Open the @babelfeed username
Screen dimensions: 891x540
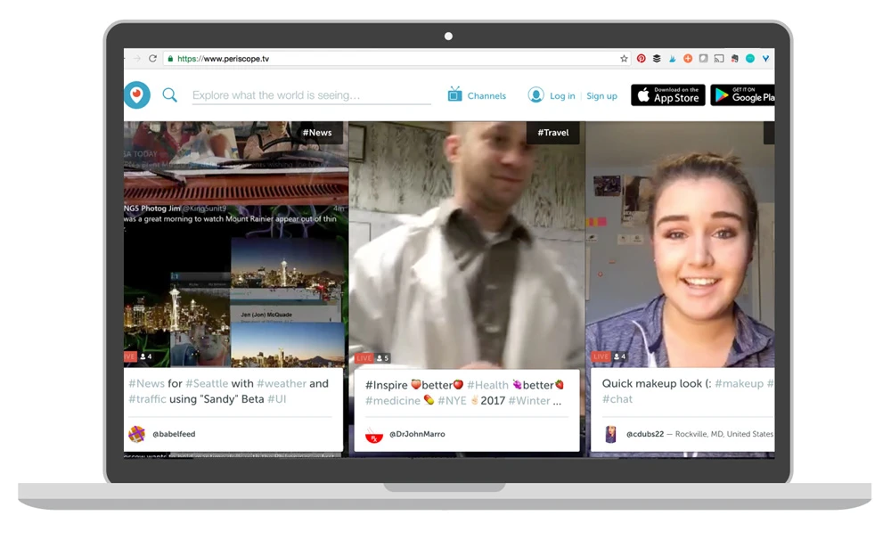pyautogui.click(x=174, y=434)
